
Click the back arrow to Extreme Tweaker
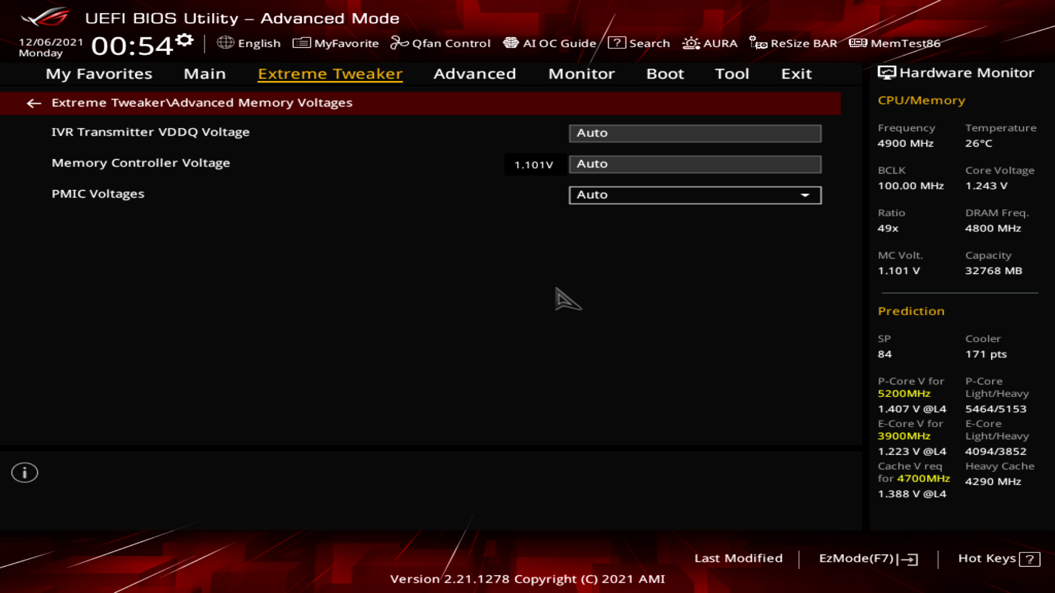(x=34, y=103)
